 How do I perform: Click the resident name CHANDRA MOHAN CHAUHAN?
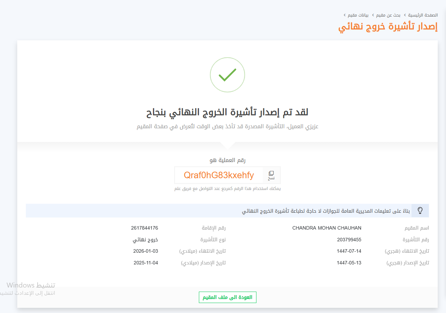327,228
